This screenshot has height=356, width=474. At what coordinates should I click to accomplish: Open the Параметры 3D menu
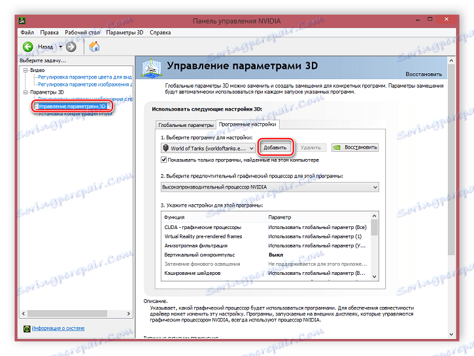124,32
